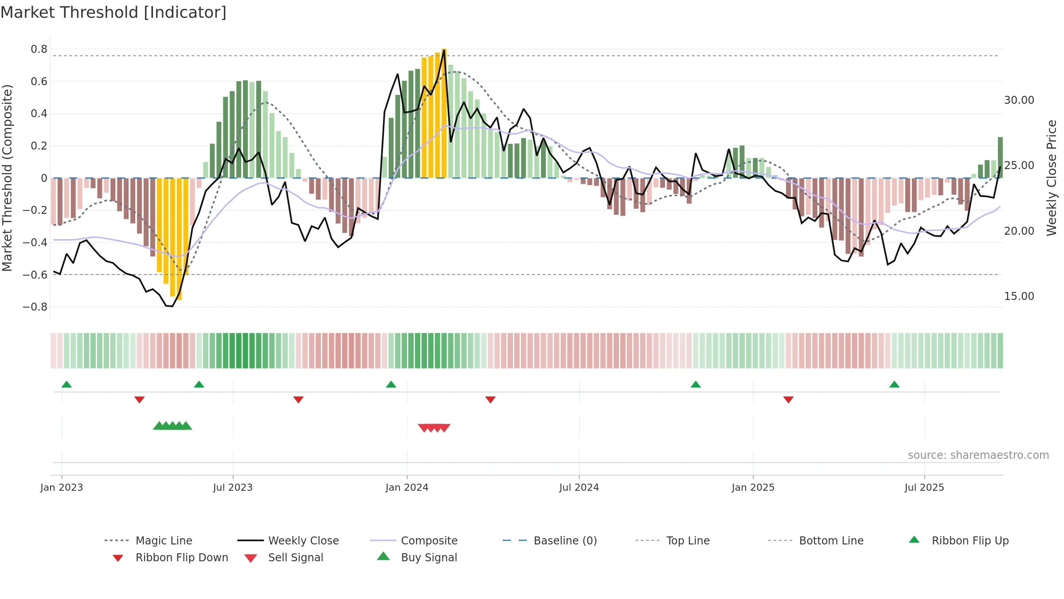Click the sell signal cluster in early 2024

point(434,428)
